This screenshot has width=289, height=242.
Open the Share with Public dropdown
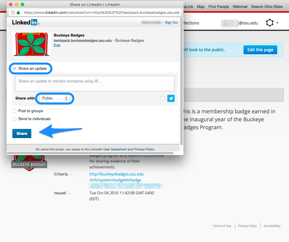point(55,98)
